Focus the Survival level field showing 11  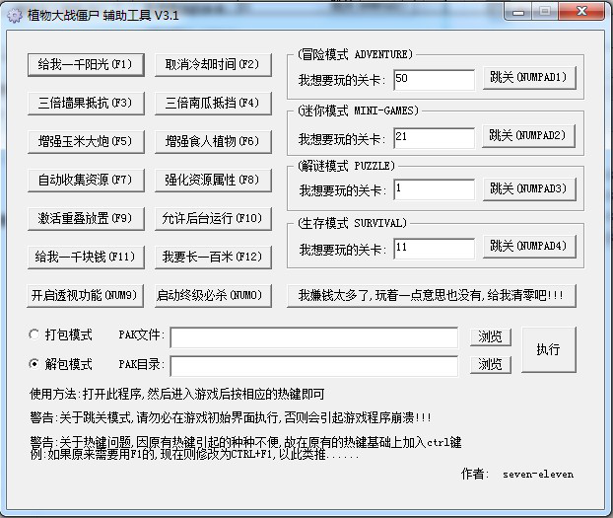coord(435,249)
